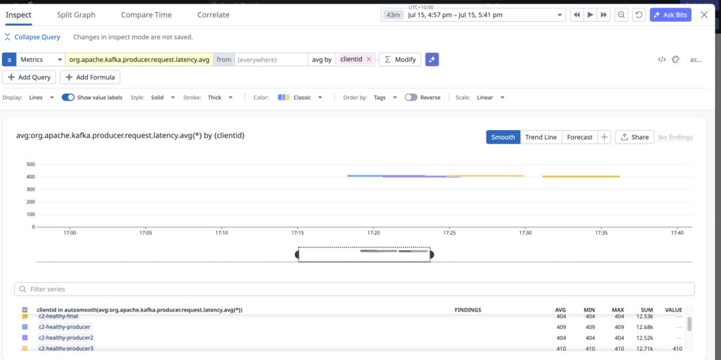Sort by the AVG column header
The image size is (721, 360).
tap(560, 310)
